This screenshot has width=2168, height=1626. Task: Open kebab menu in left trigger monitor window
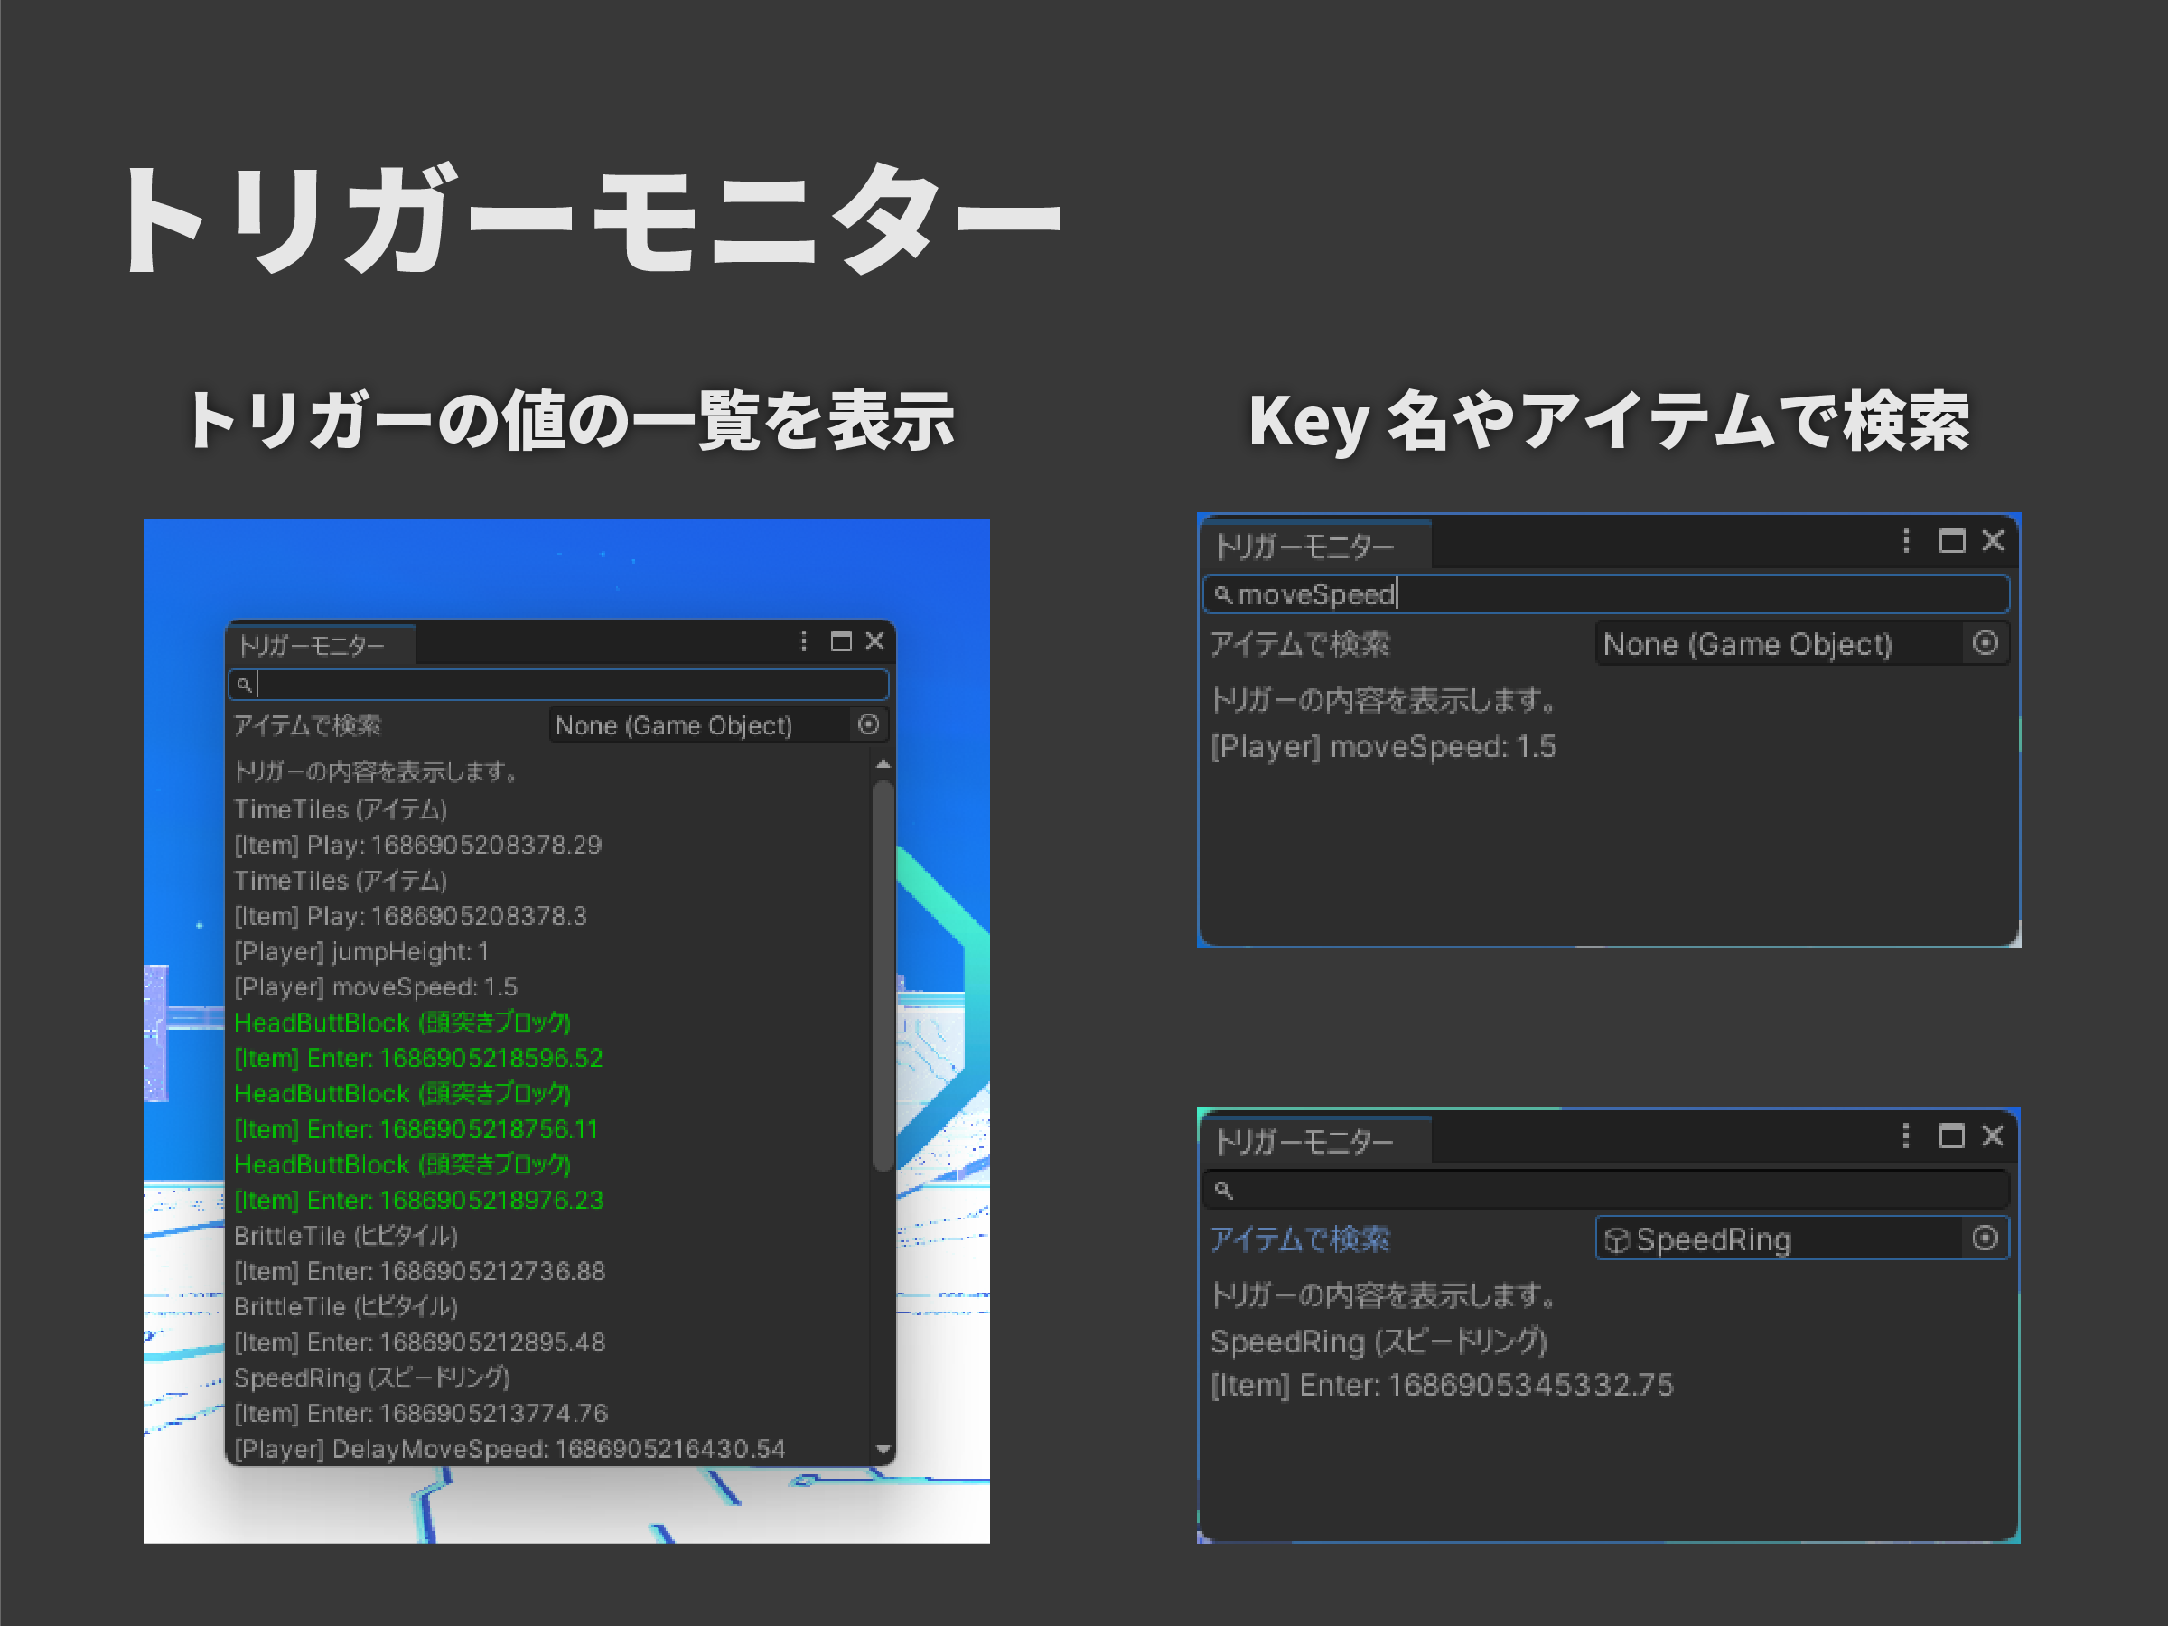804,641
